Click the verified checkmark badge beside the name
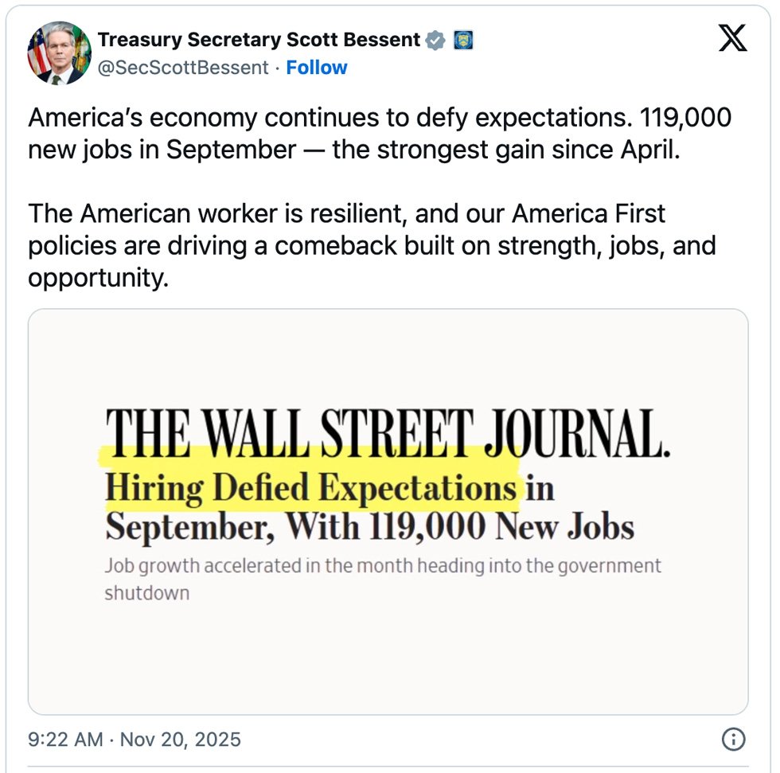 (435, 40)
